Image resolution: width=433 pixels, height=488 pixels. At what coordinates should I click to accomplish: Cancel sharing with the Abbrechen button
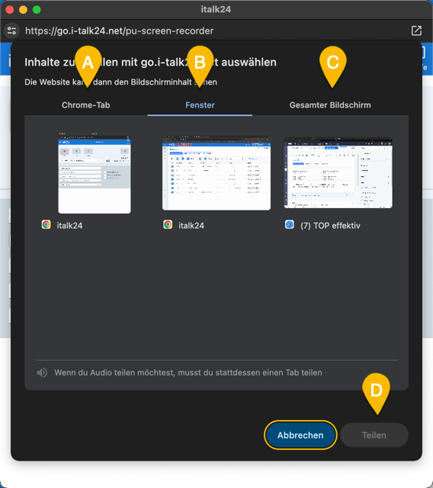[x=300, y=435]
